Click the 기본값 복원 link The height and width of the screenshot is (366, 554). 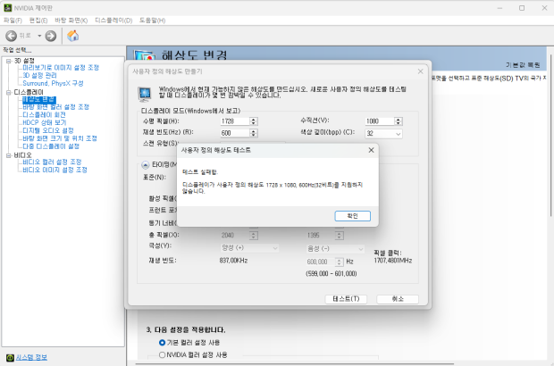point(523,65)
